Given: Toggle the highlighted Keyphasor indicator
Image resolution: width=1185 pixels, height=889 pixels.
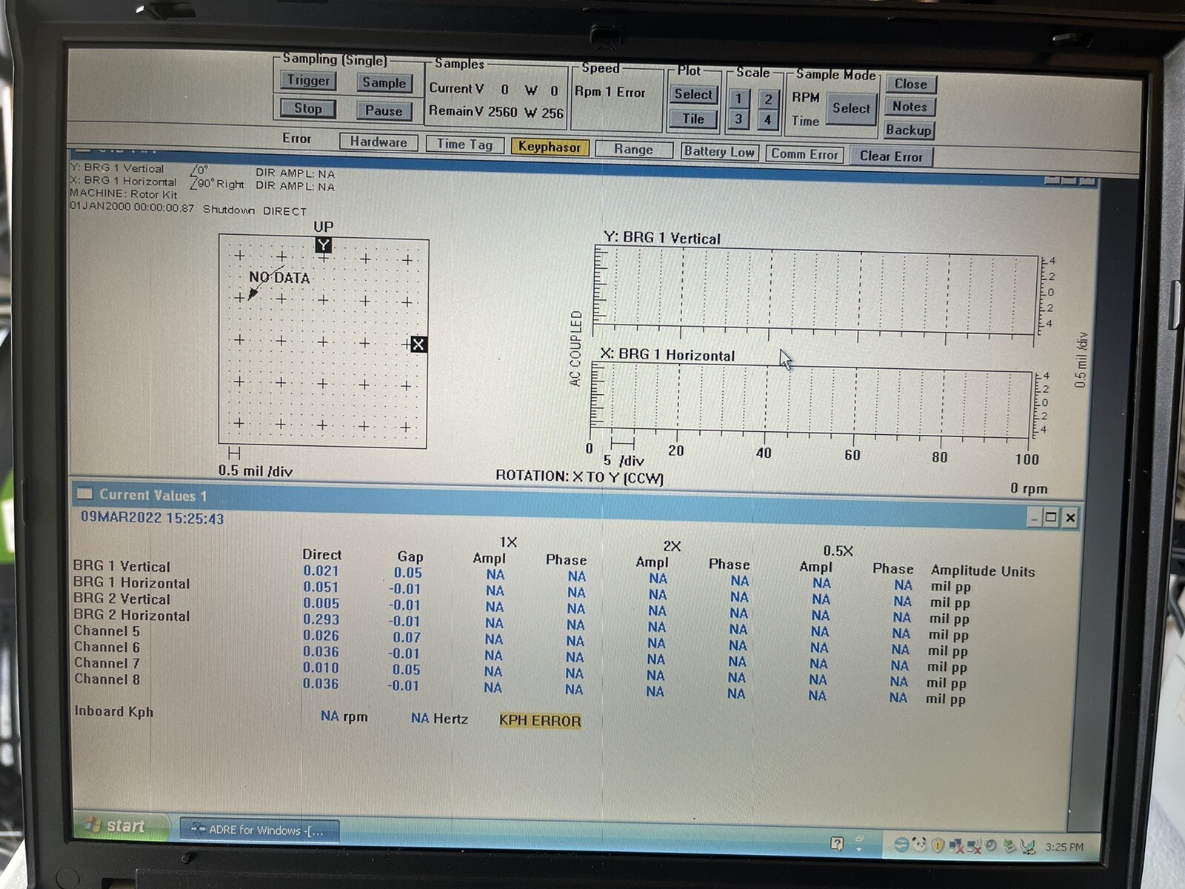Looking at the screenshot, I should [550, 147].
